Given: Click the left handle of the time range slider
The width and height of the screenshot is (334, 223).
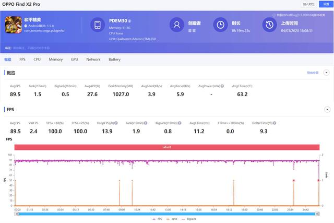Looking at the screenshot, I should 16,214.
